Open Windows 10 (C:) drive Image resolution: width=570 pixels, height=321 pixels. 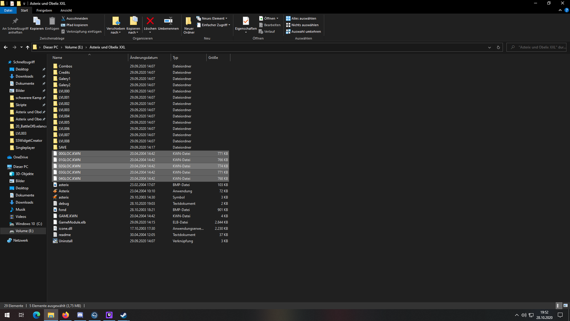pyautogui.click(x=29, y=224)
